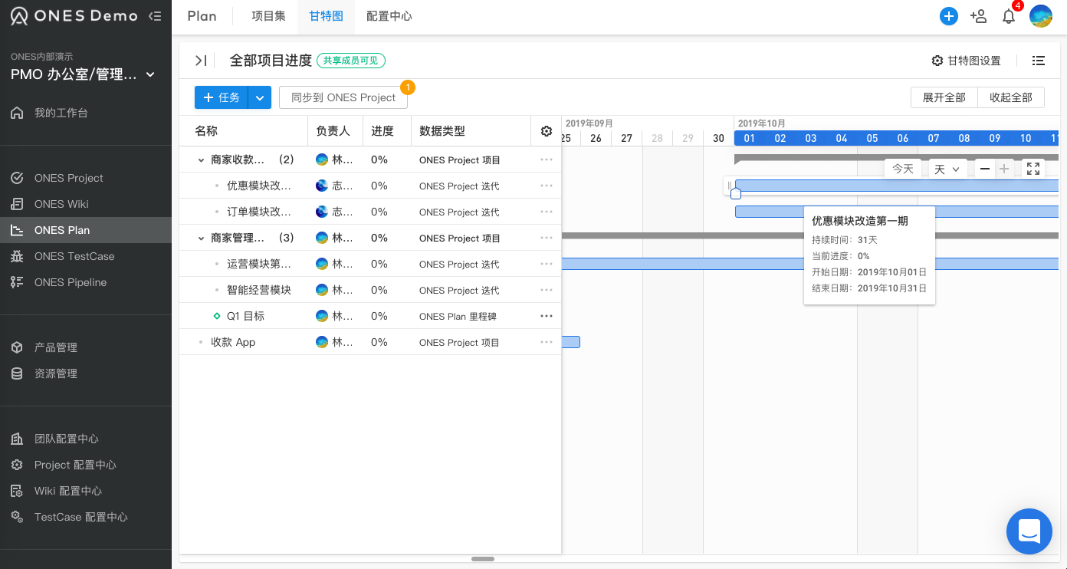
Task: Select the Q1 目标 milestone row
Action: pos(370,316)
